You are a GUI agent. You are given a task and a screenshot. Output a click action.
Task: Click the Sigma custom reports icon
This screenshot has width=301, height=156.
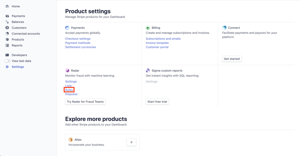(x=148, y=71)
